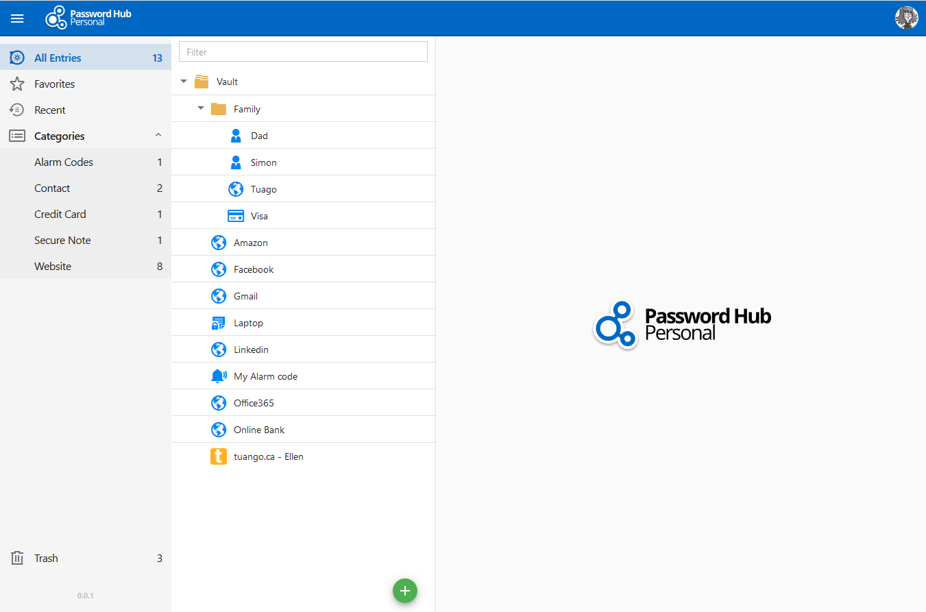
Task: Click the All Entries vault icon
Action: (17, 58)
